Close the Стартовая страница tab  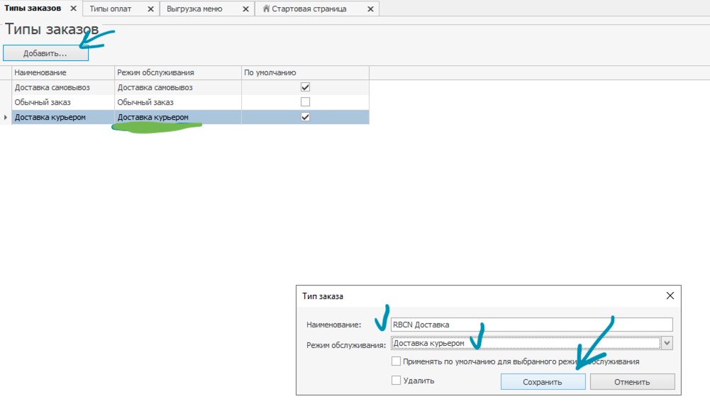click(x=370, y=9)
